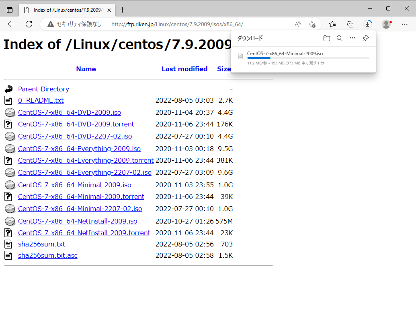Click the security warning triangle icon
The width and height of the screenshot is (416, 321).
coord(50,24)
